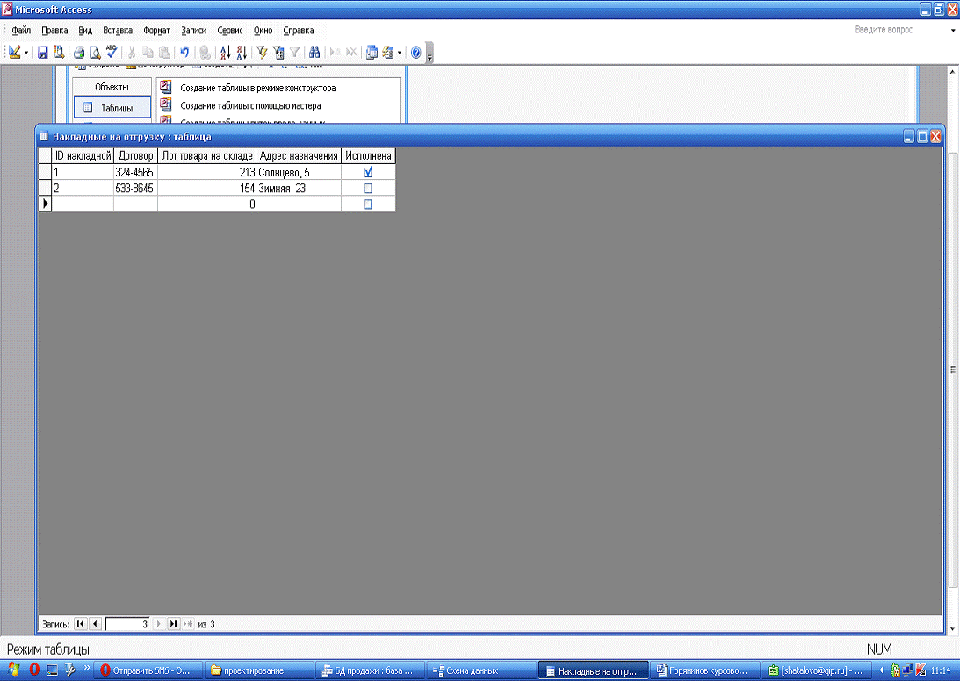
Task: Expand toolbar options chevron after the help icon
Action: [x=429, y=54]
